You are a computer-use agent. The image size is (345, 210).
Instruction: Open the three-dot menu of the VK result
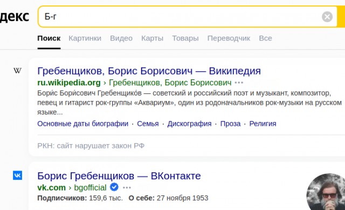(x=127, y=188)
